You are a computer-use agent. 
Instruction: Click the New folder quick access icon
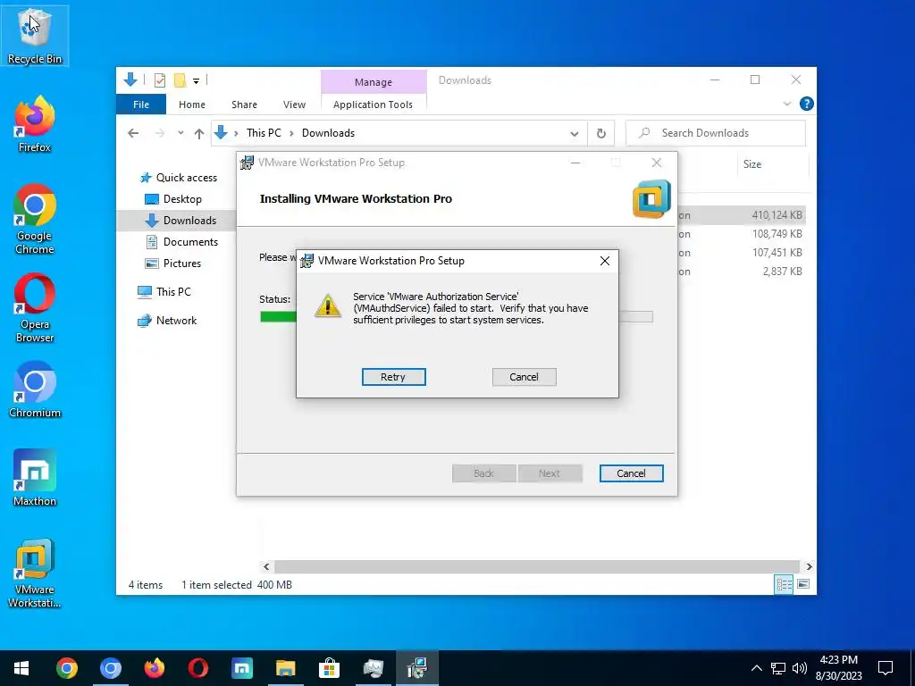tap(180, 80)
